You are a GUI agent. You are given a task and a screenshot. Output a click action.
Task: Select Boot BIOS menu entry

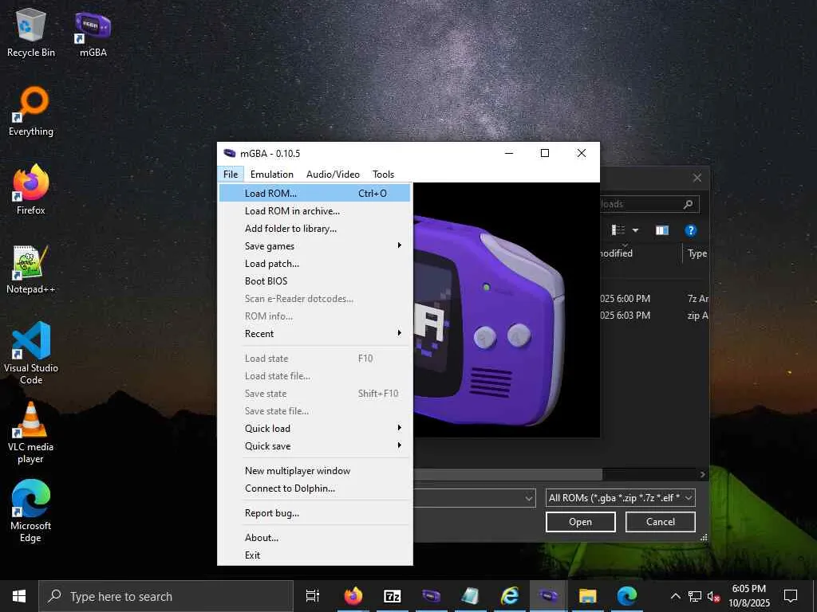(266, 281)
